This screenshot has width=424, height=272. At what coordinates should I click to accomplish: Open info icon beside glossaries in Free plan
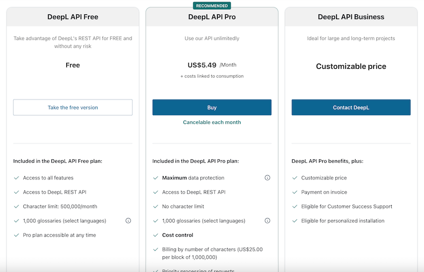pyautogui.click(x=128, y=221)
